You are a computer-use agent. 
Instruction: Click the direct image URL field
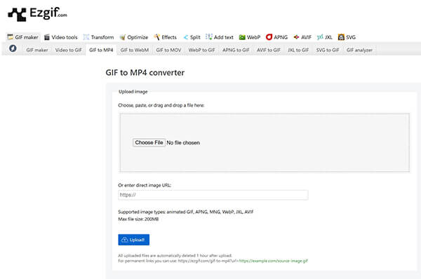213,195
